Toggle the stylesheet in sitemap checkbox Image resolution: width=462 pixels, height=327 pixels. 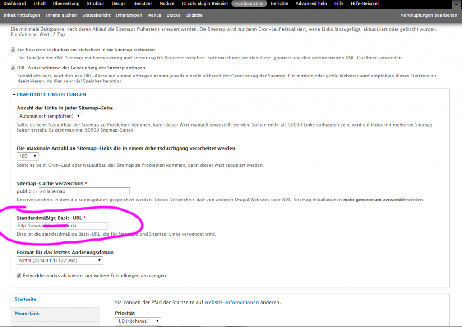13,50
